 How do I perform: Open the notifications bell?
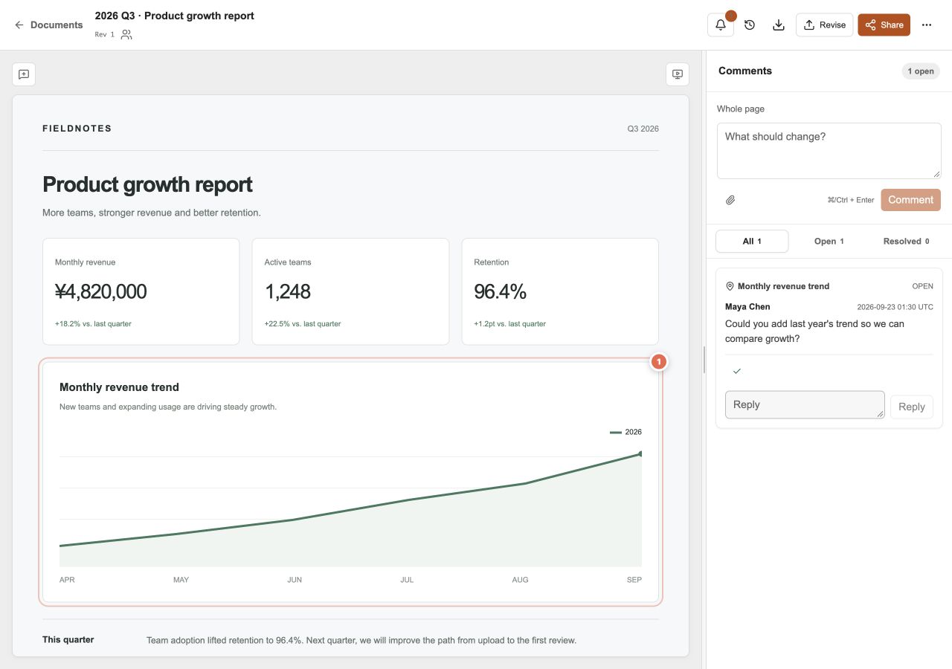(x=721, y=25)
